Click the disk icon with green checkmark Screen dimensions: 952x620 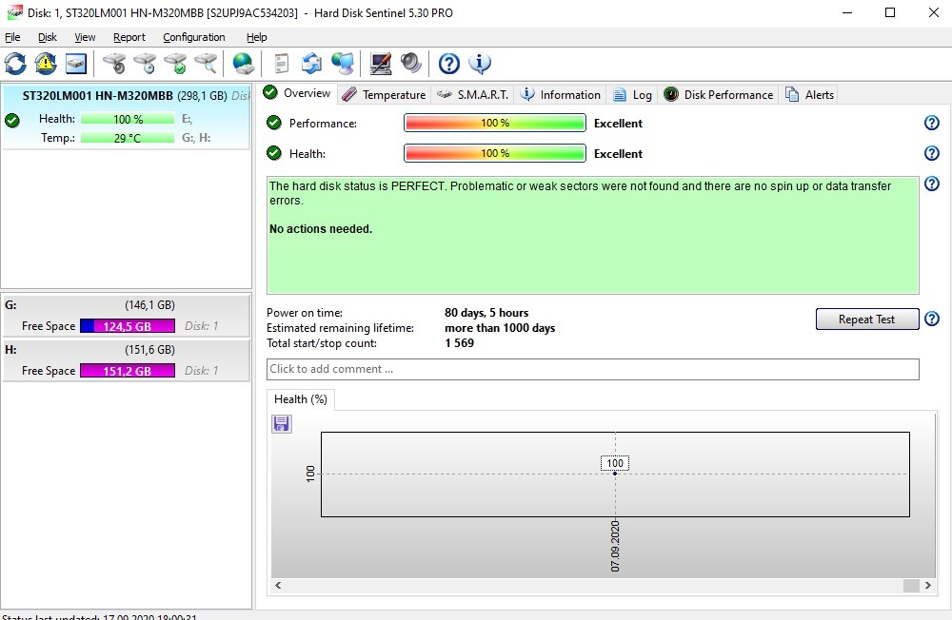tap(176, 64)
